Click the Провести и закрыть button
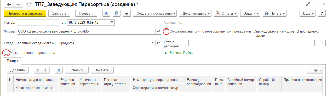 click(25, 13)
